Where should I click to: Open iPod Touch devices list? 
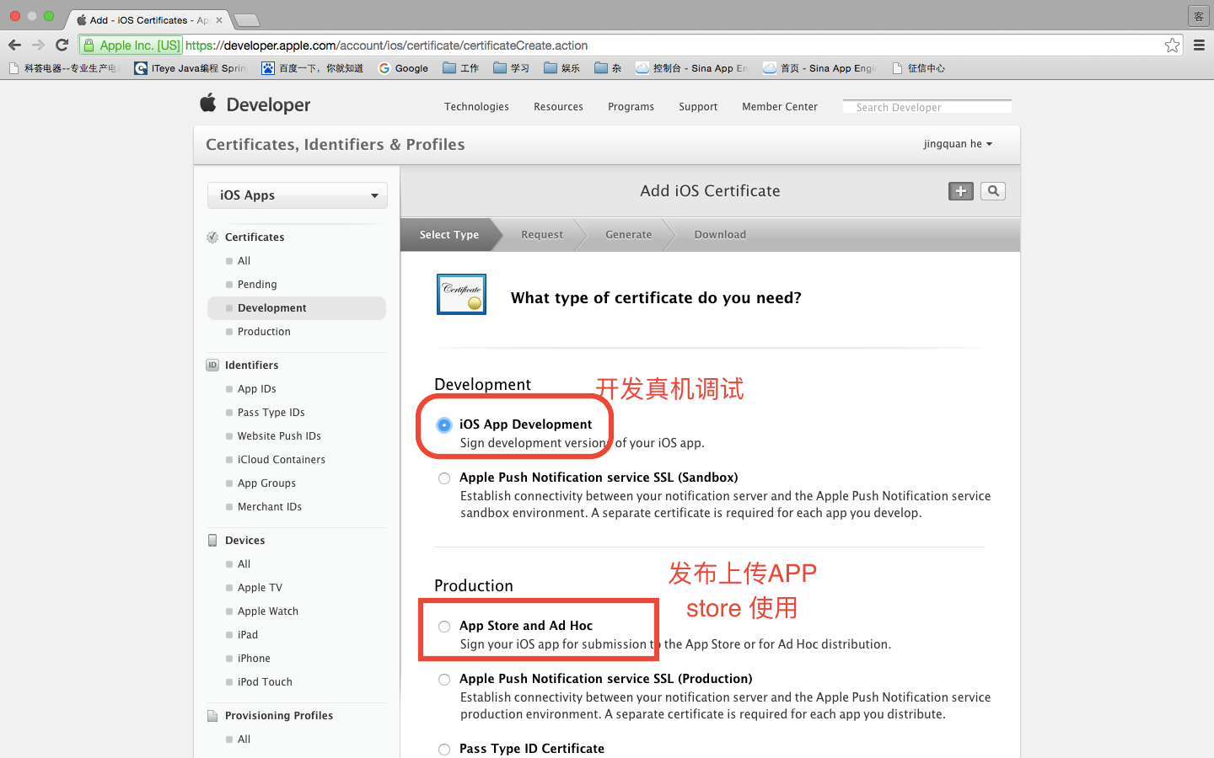pyautogui.click(x=265, y=682)
